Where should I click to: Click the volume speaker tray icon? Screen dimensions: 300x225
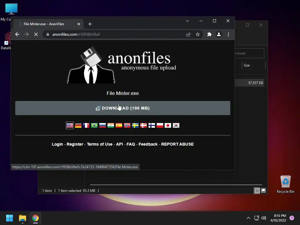[264, 218]
